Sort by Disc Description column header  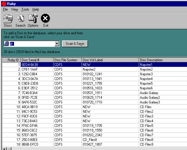(163, 60)
